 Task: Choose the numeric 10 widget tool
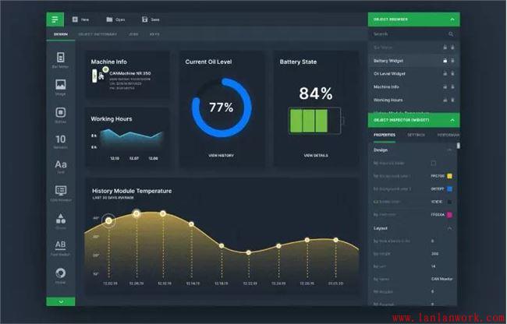click(61, 140)
